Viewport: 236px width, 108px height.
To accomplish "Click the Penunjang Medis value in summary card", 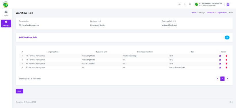I will click(x=97, y=25).
